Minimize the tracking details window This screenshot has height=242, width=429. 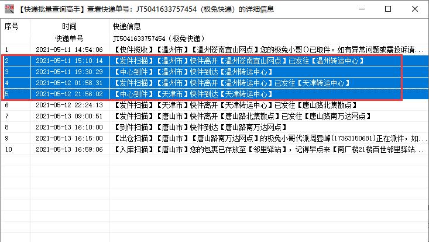coord(362,9)
